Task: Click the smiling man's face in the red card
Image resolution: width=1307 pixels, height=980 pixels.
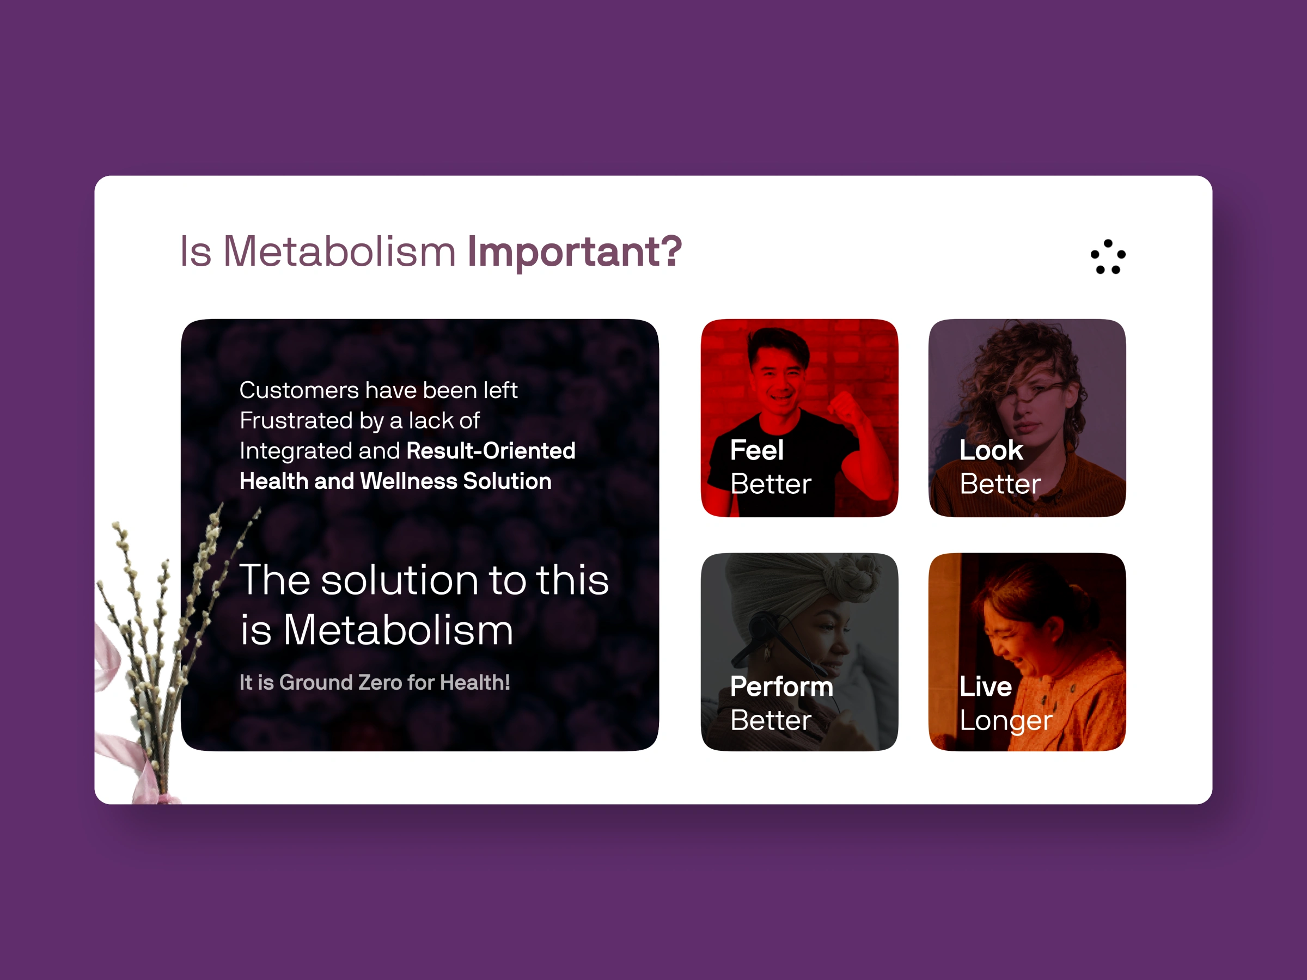Action: coord(779,378)
